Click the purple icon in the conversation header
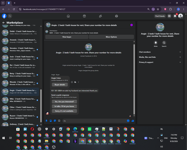The width and height of the screenshot is (187, 150). [132, 25]
